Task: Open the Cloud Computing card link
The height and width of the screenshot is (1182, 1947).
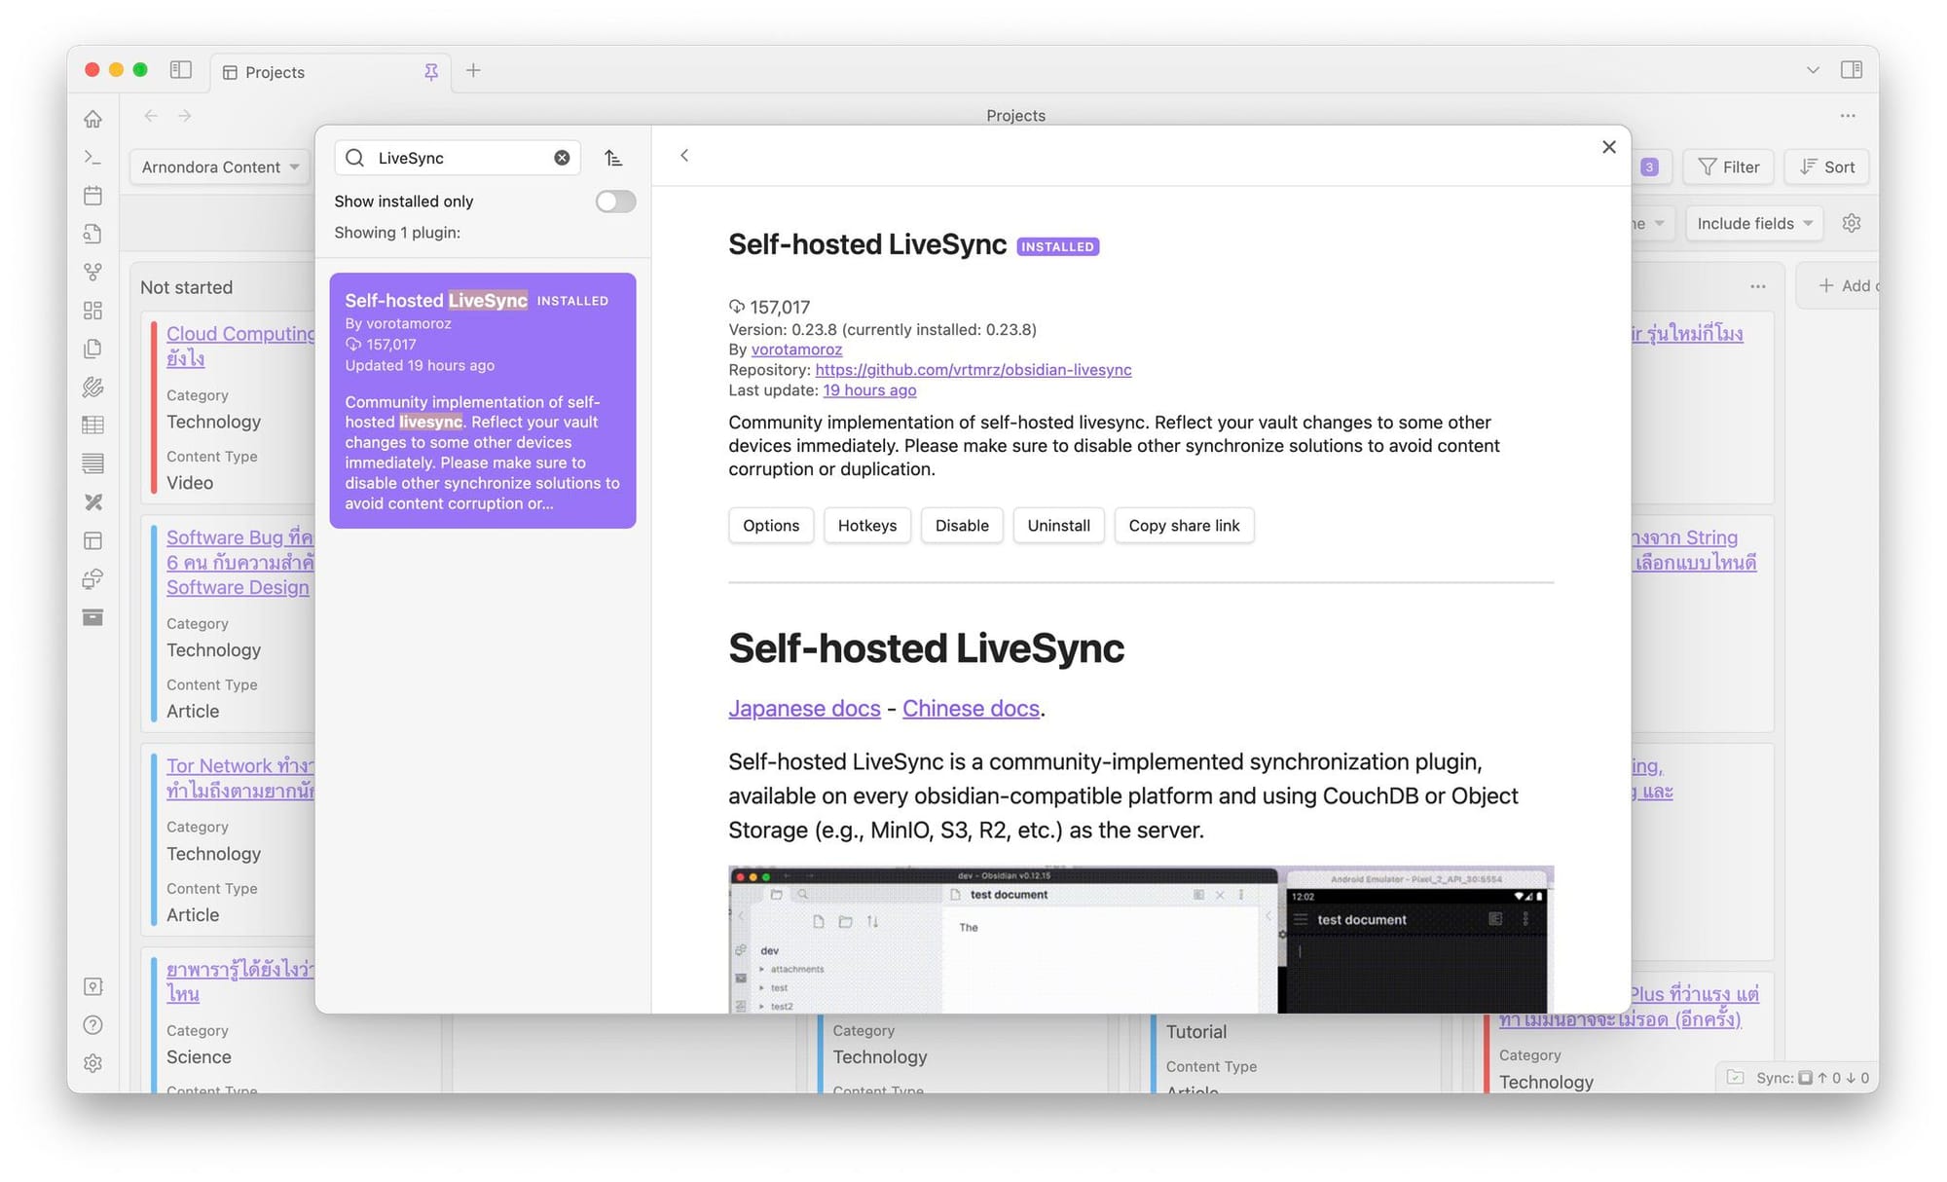Action: [240, 346]
